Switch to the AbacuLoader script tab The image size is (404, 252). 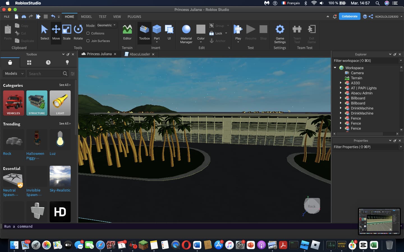click(x=139, y=54)
